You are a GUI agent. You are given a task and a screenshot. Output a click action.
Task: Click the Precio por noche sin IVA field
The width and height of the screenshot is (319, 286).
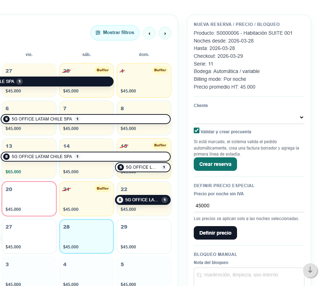[x=249, y=206]
